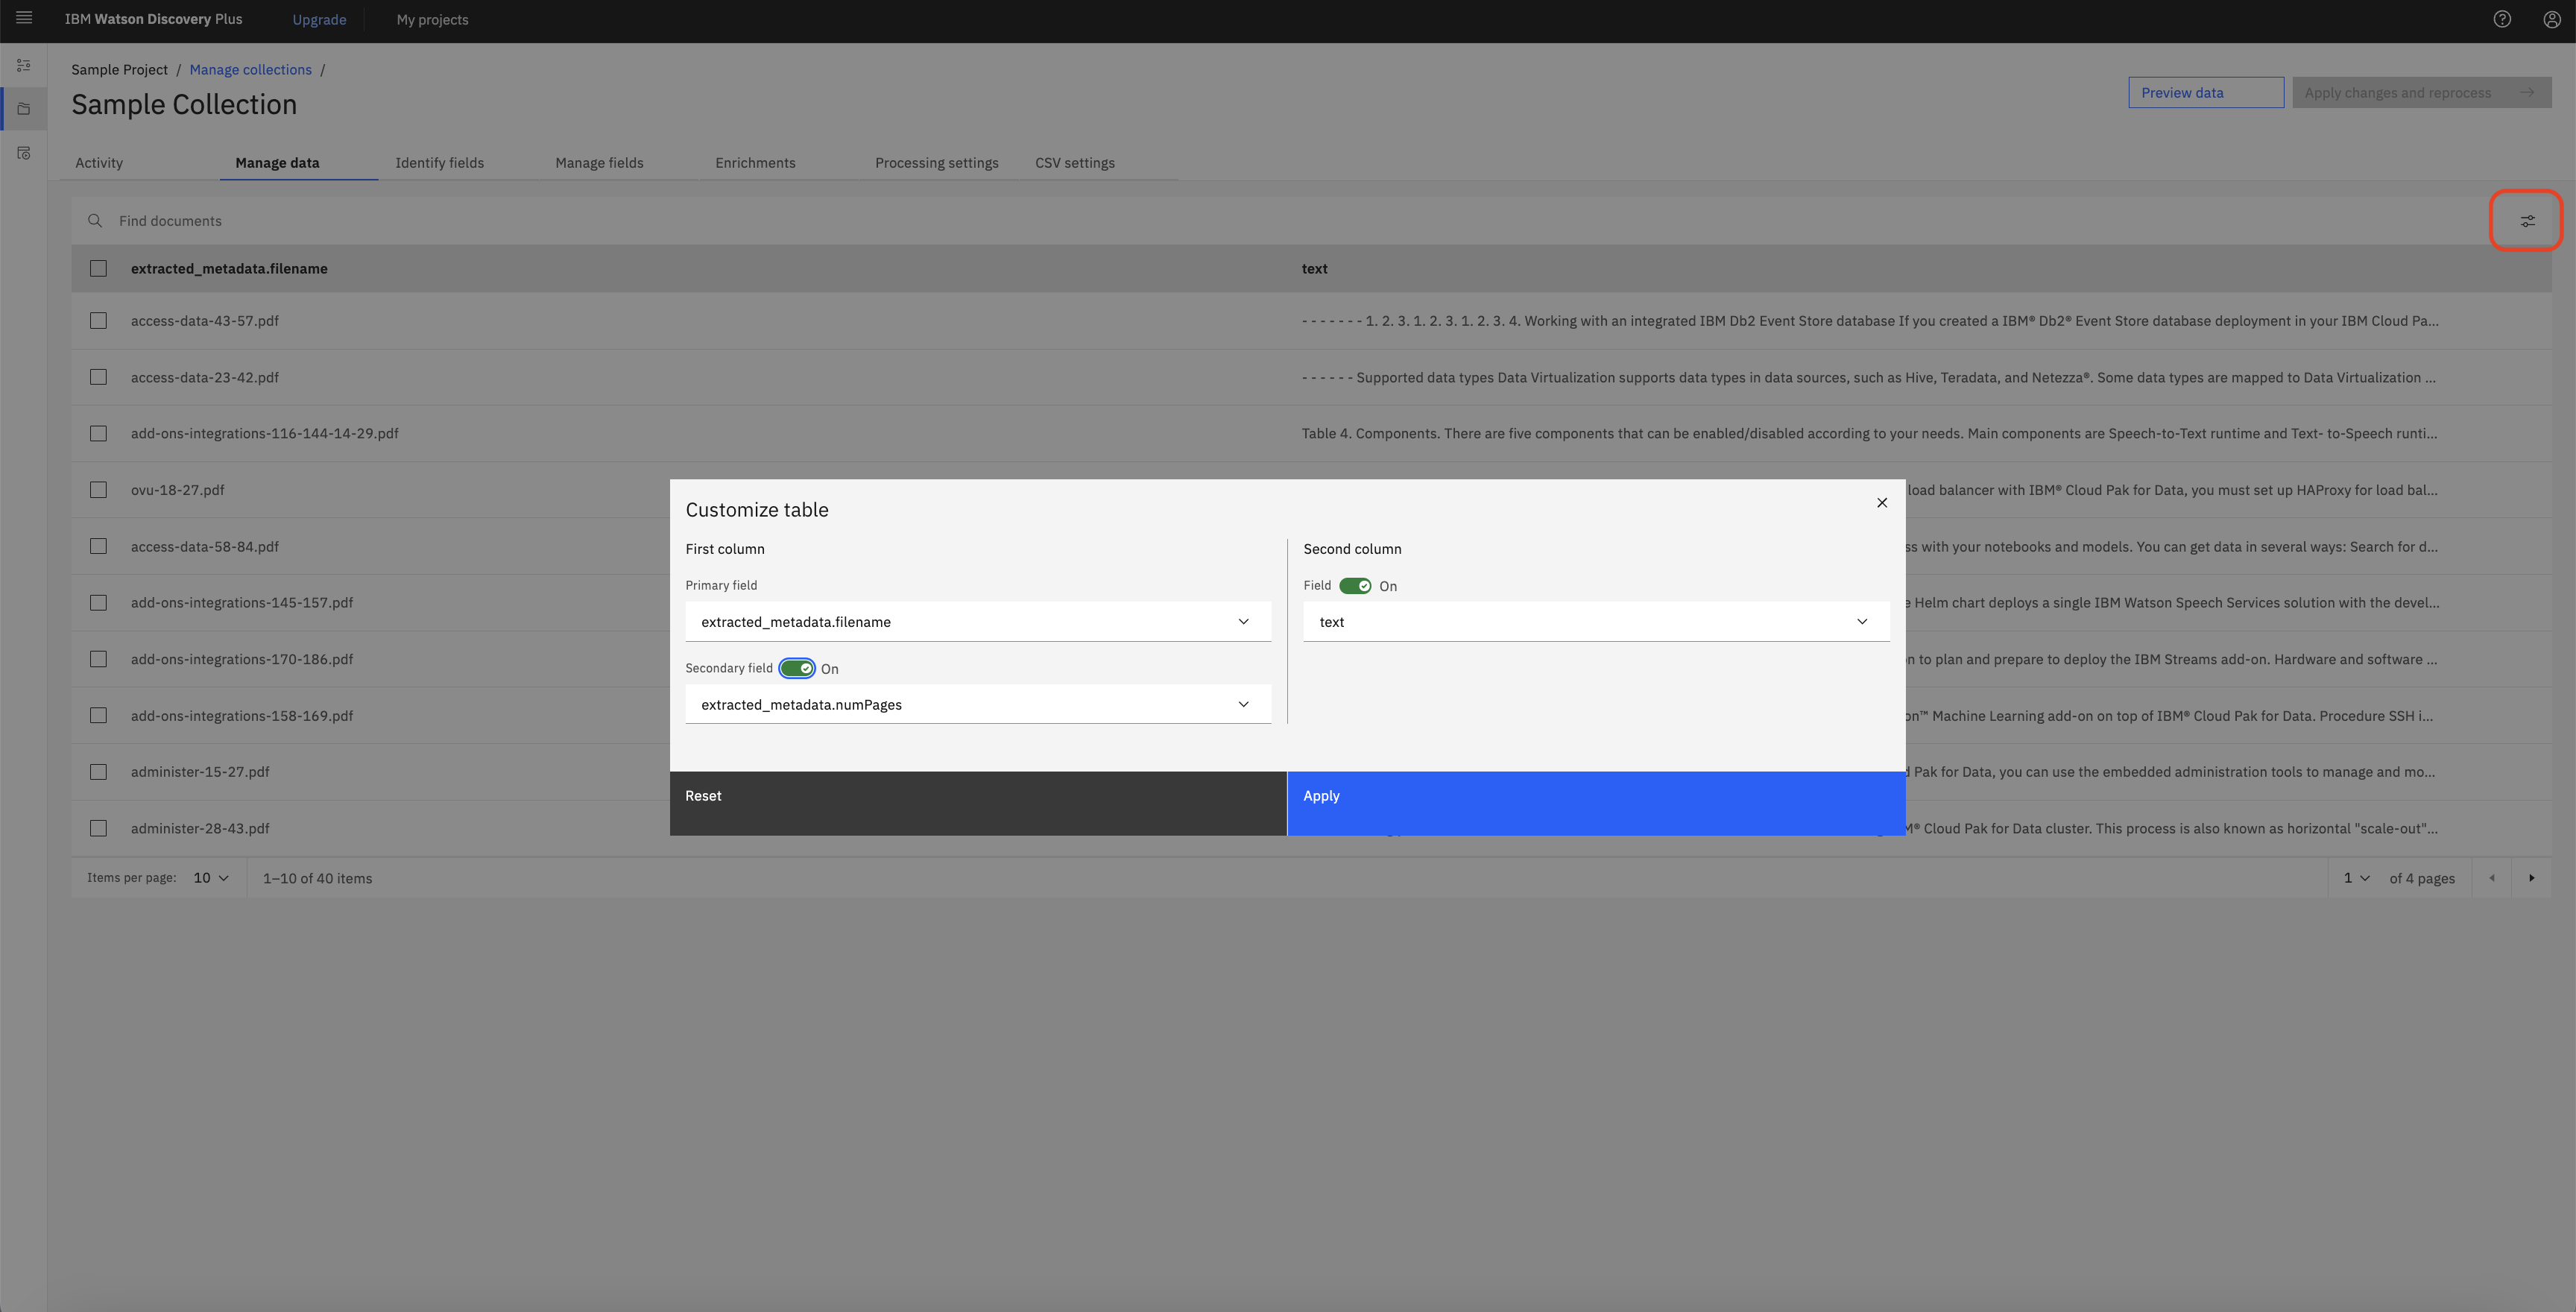Viewport: 2576px width, 1312px height.
Task: Toggle the Secondary field switch
Action: tap(797, 669)
